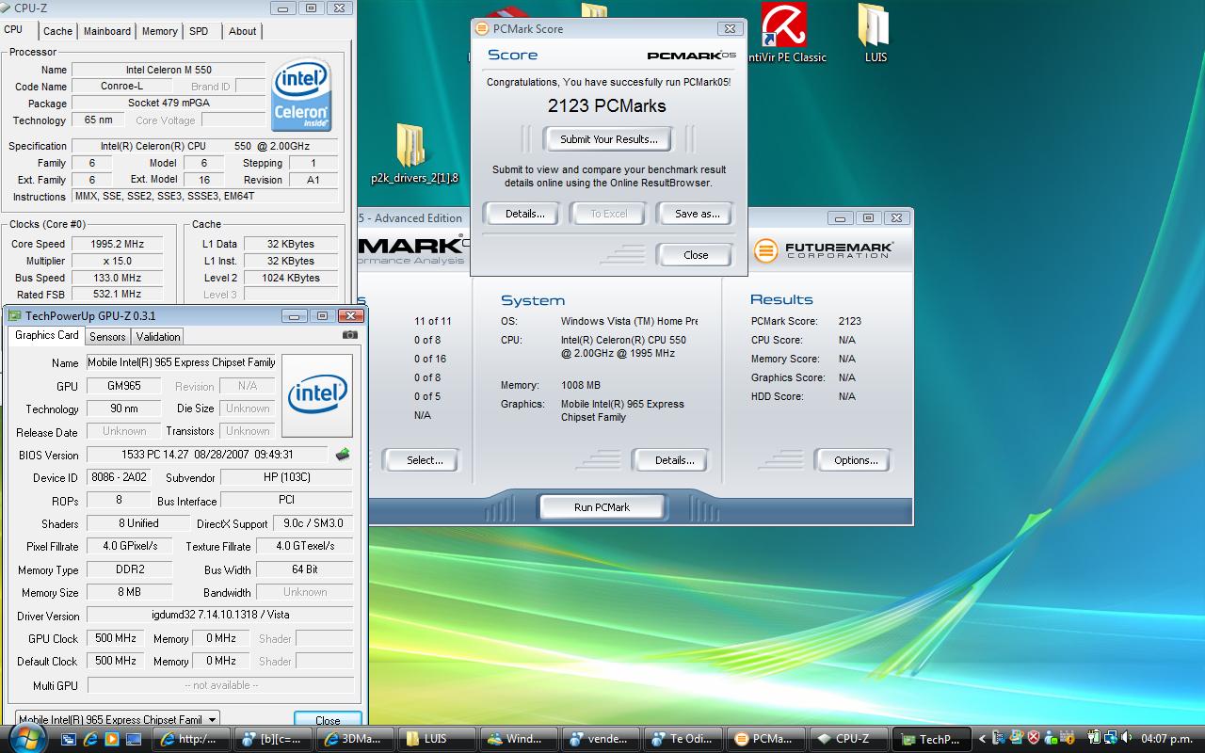The image size is (1205, 753).
Task: Click the taskbar clock 04:07 p.m.
Action: pos(1167,739)
